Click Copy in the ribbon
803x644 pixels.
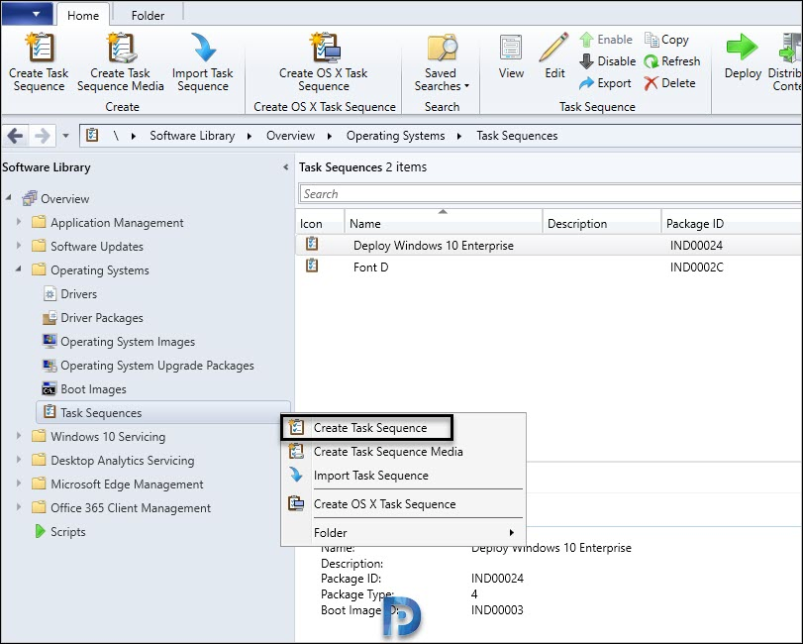click(666, 40)
